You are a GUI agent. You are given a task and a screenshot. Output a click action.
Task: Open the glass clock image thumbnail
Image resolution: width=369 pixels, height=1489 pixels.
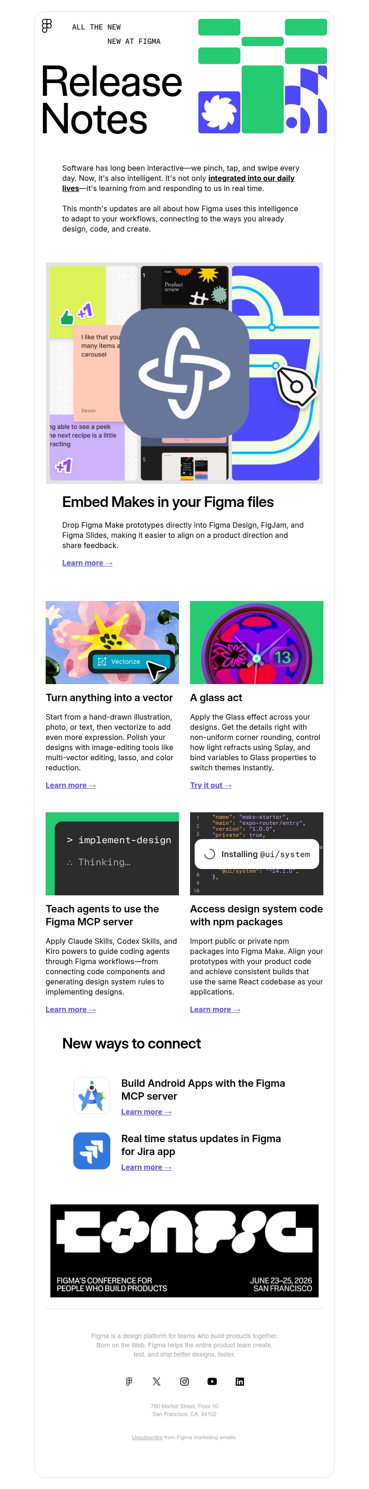[x=257, y=642]
